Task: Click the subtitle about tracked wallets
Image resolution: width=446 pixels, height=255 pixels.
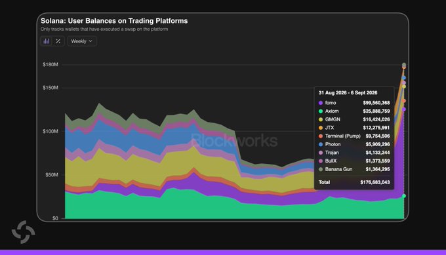Action: point(104,29)
